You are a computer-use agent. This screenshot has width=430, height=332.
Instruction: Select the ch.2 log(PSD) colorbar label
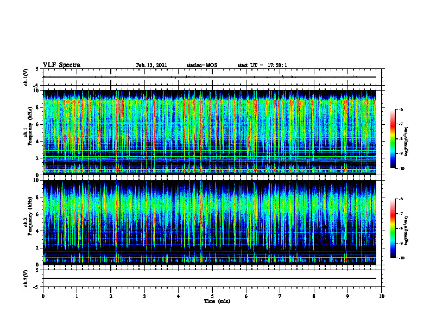[407, 231]
